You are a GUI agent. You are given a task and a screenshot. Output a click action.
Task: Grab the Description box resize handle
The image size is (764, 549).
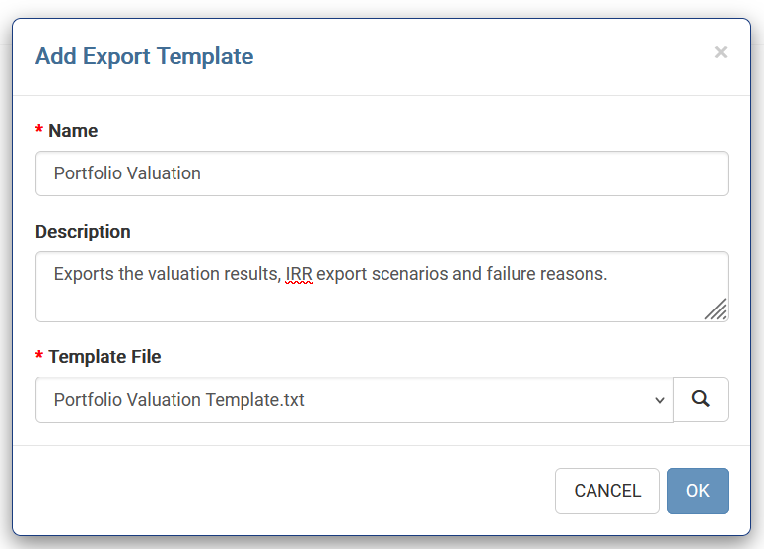(716, 309)
